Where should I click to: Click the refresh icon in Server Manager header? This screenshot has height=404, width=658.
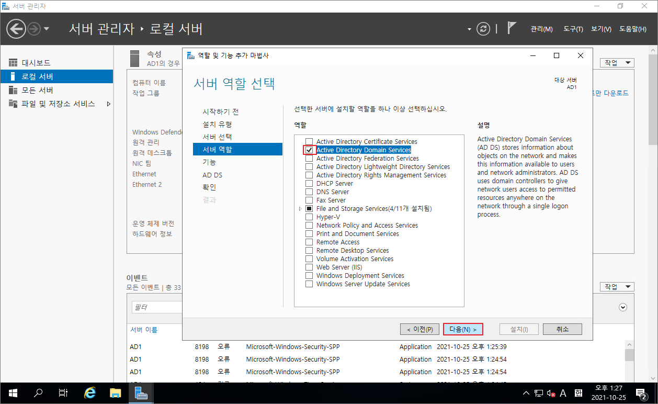click(x=483, y=29)
